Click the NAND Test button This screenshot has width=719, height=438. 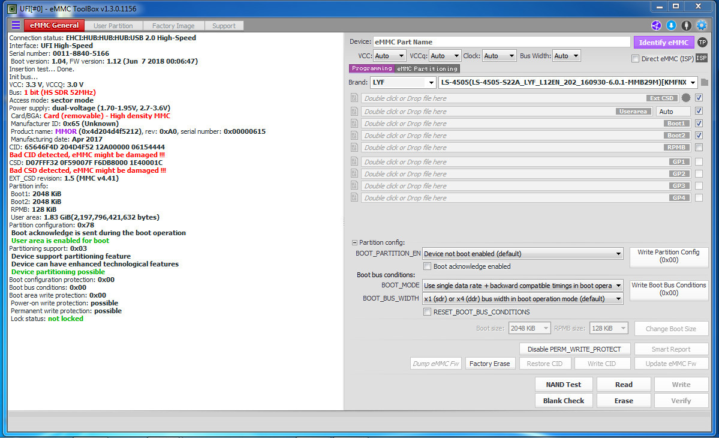pyautogui.click(x=564, y=385)
